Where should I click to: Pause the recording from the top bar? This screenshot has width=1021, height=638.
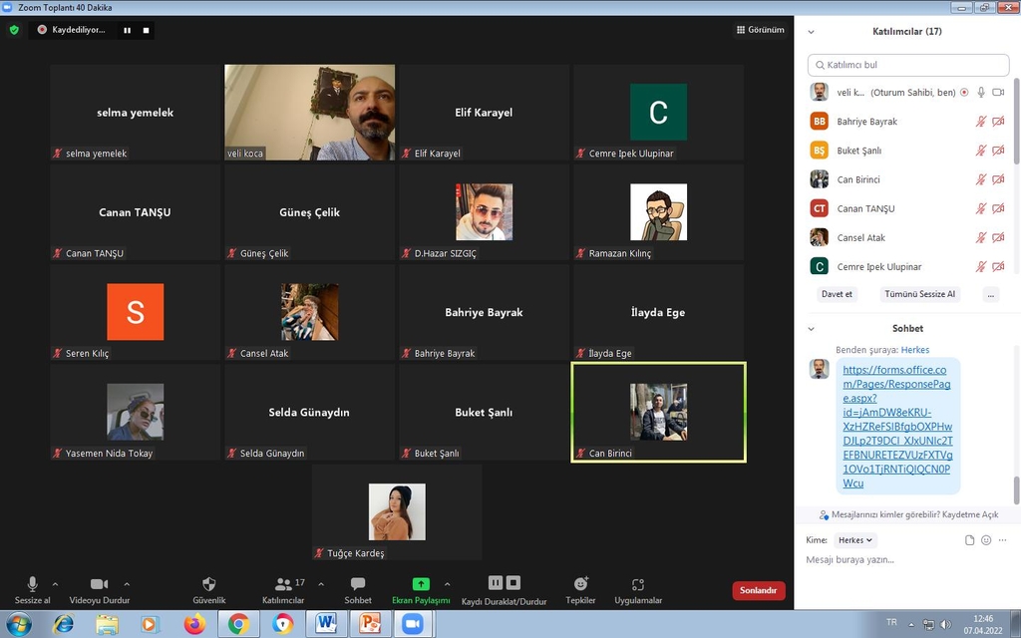tap(127, 30)
